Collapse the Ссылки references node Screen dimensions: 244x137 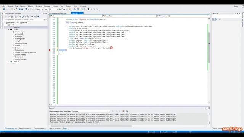pos(8,30)
